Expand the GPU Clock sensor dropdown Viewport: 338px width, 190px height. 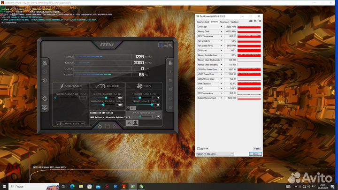pos(221,27)
